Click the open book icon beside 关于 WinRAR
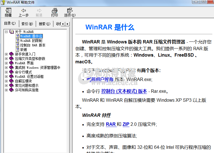The image size is (214, 153). point(11,32)
